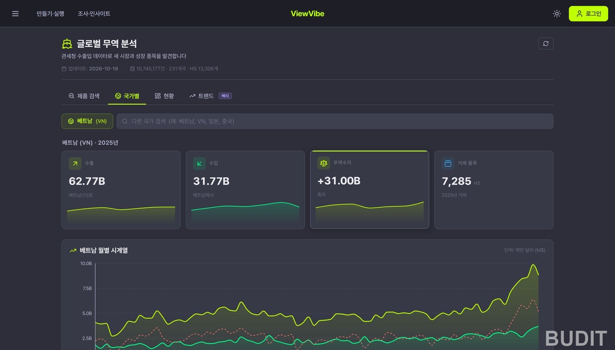This screenshot has height=350, width=615.
Task: Open the hamburger menu icon
Action: click(x=15, y=14)
